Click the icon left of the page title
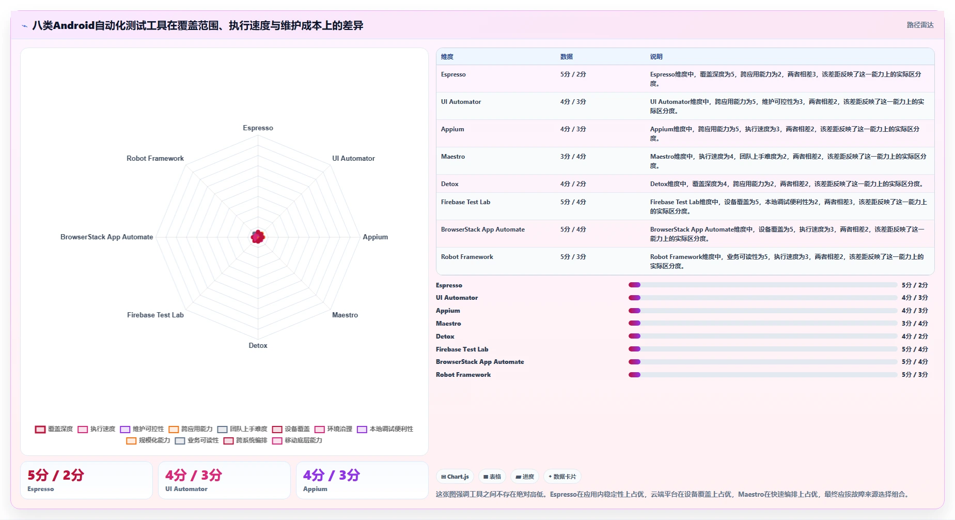 click(24, 26)
